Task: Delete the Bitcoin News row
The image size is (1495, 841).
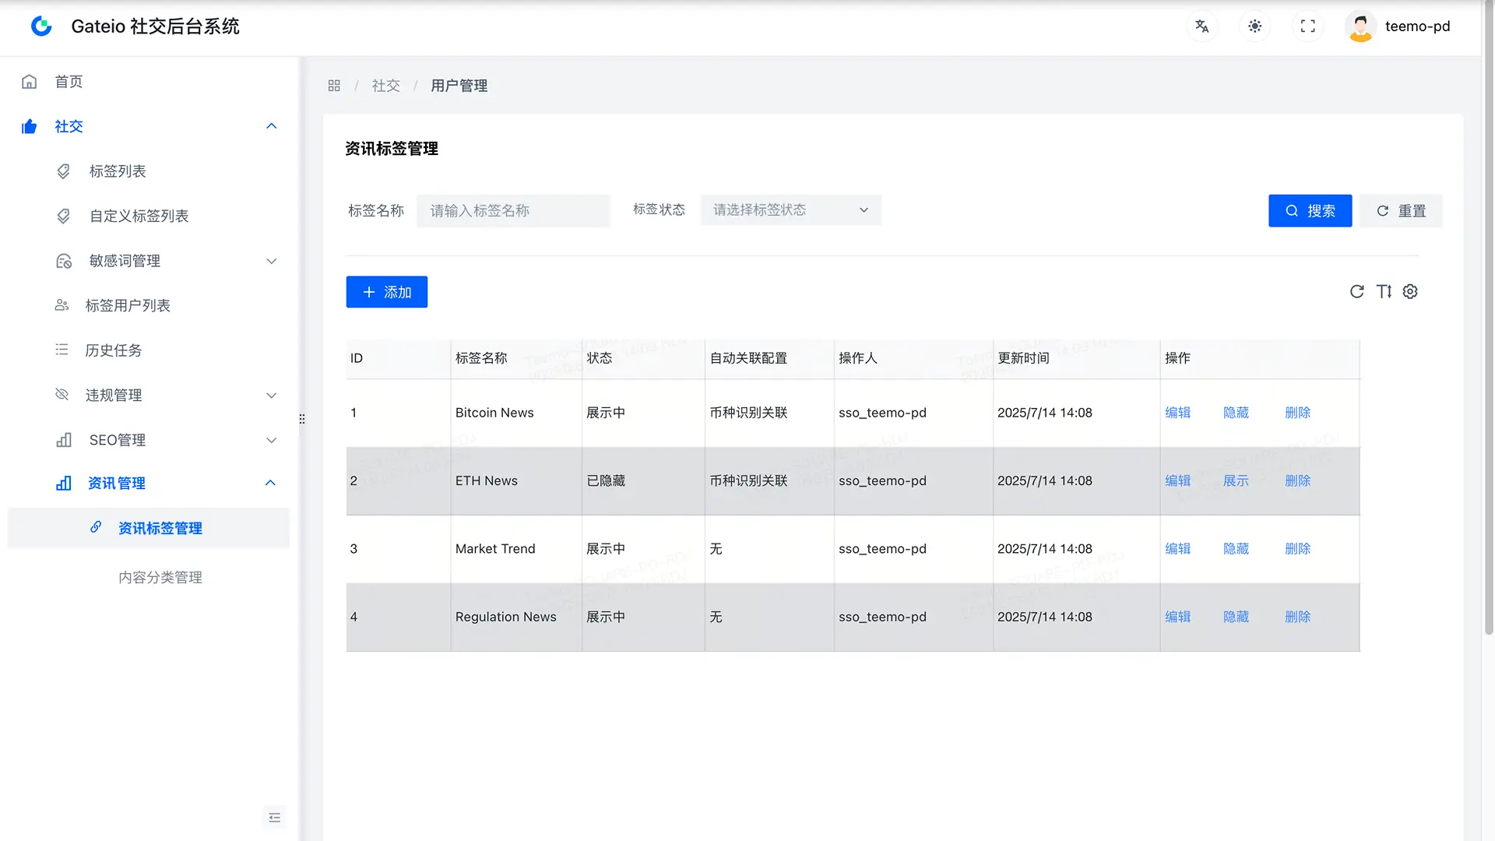Action: (x=1297, y=413)
